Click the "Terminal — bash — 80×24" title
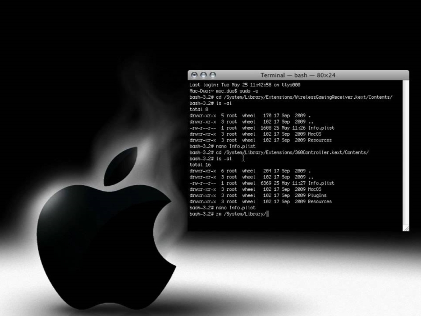Viewport: 421px width, 316px height. 298,75
